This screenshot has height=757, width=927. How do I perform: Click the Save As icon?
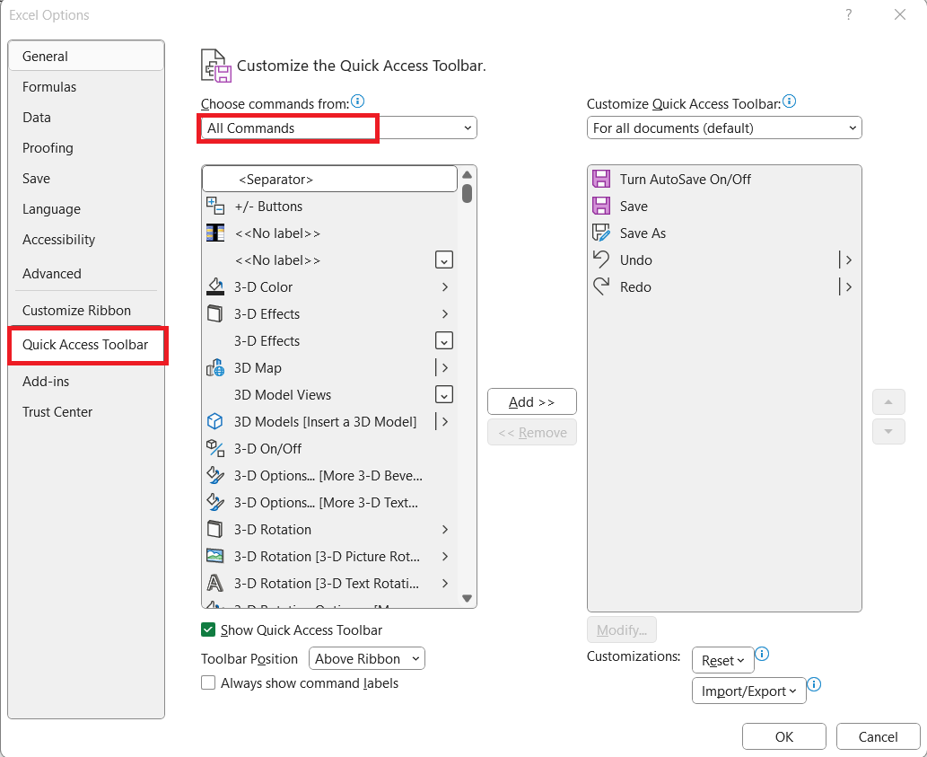(601, 233)
